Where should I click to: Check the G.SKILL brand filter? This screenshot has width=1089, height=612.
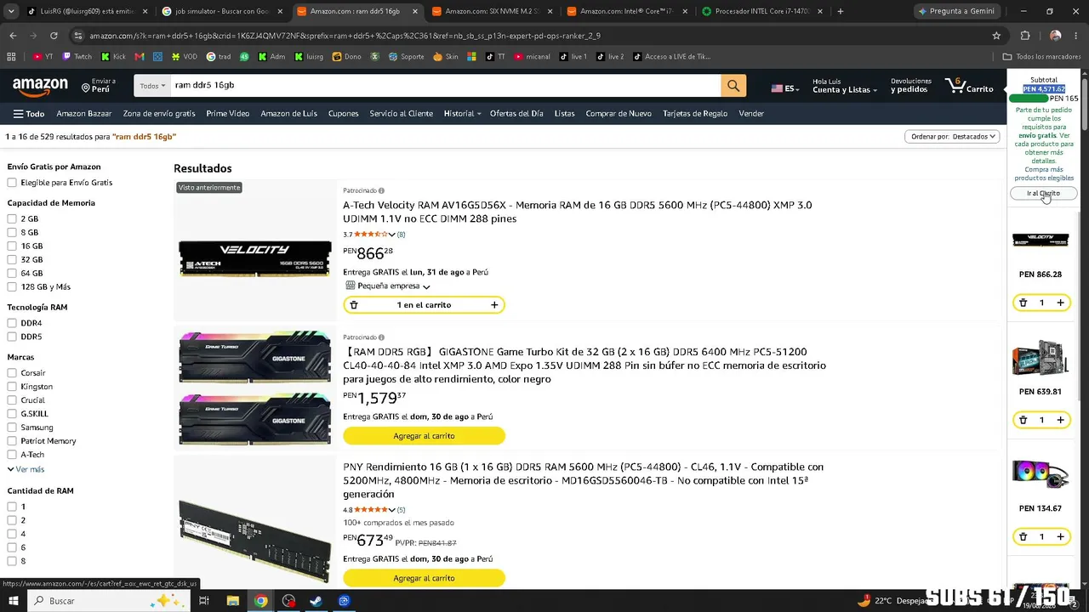[12, 414]
